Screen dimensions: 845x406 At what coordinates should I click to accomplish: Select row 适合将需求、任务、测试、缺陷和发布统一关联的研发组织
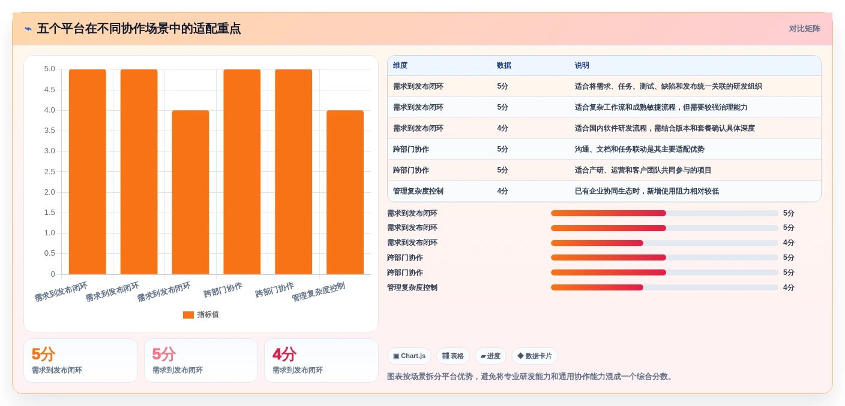tap(604, 87)
